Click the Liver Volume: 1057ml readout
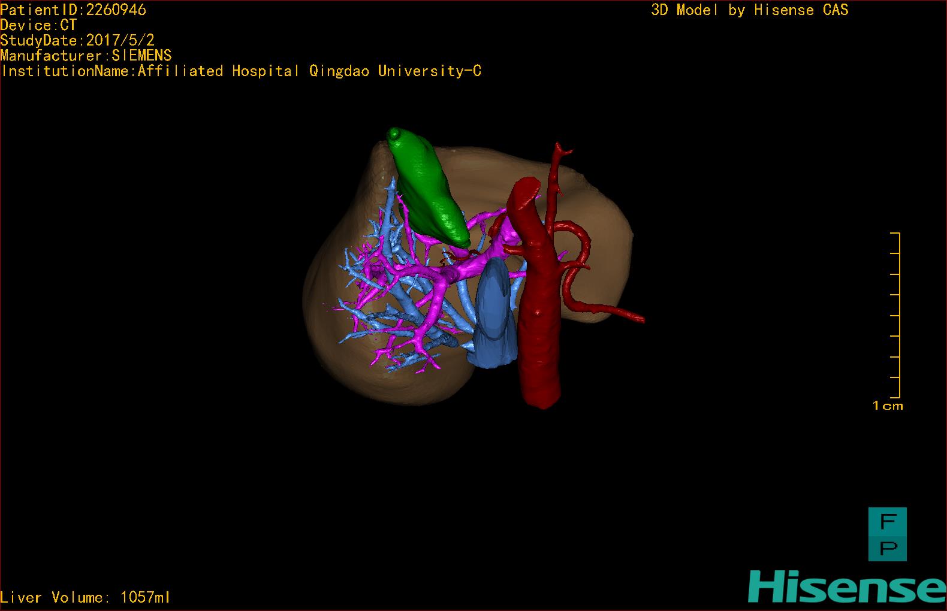This screenshot has width=947, height=611. 85,597
